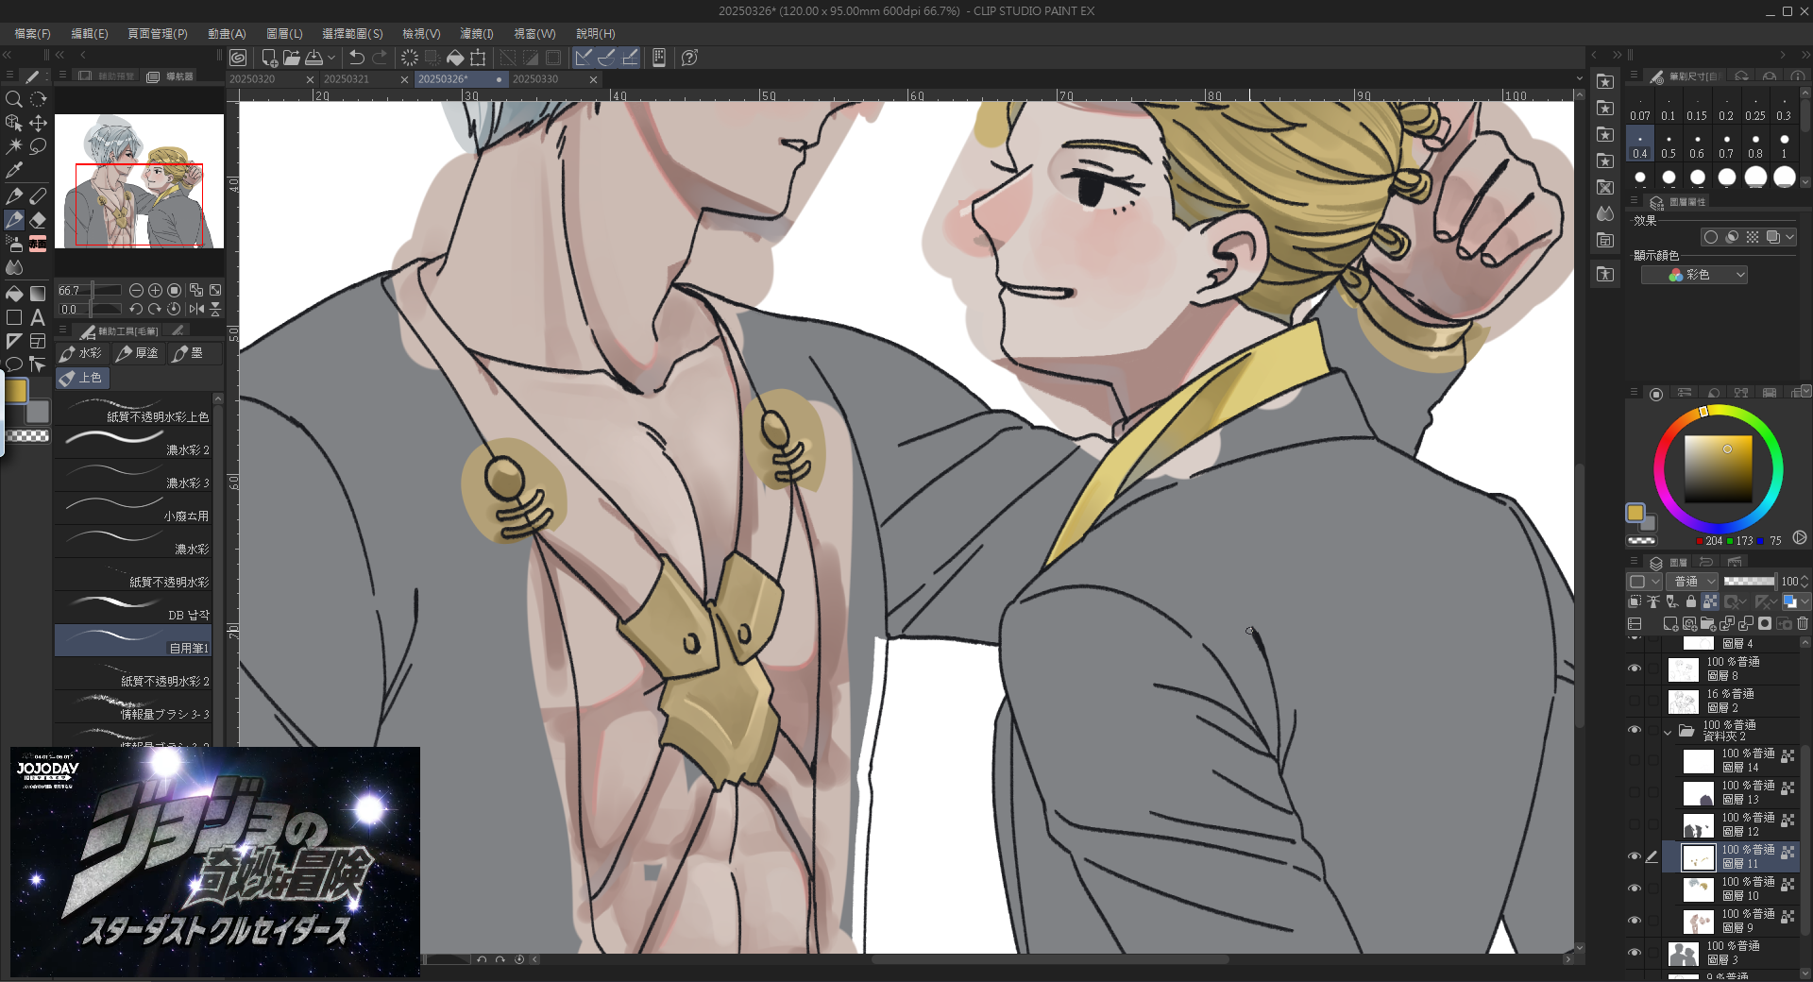Create a layer mask

[1765, 623]
